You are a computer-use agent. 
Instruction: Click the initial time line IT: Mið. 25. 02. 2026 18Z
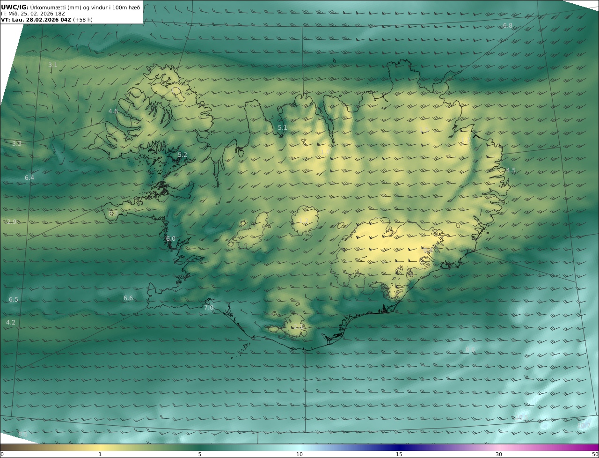33,14
